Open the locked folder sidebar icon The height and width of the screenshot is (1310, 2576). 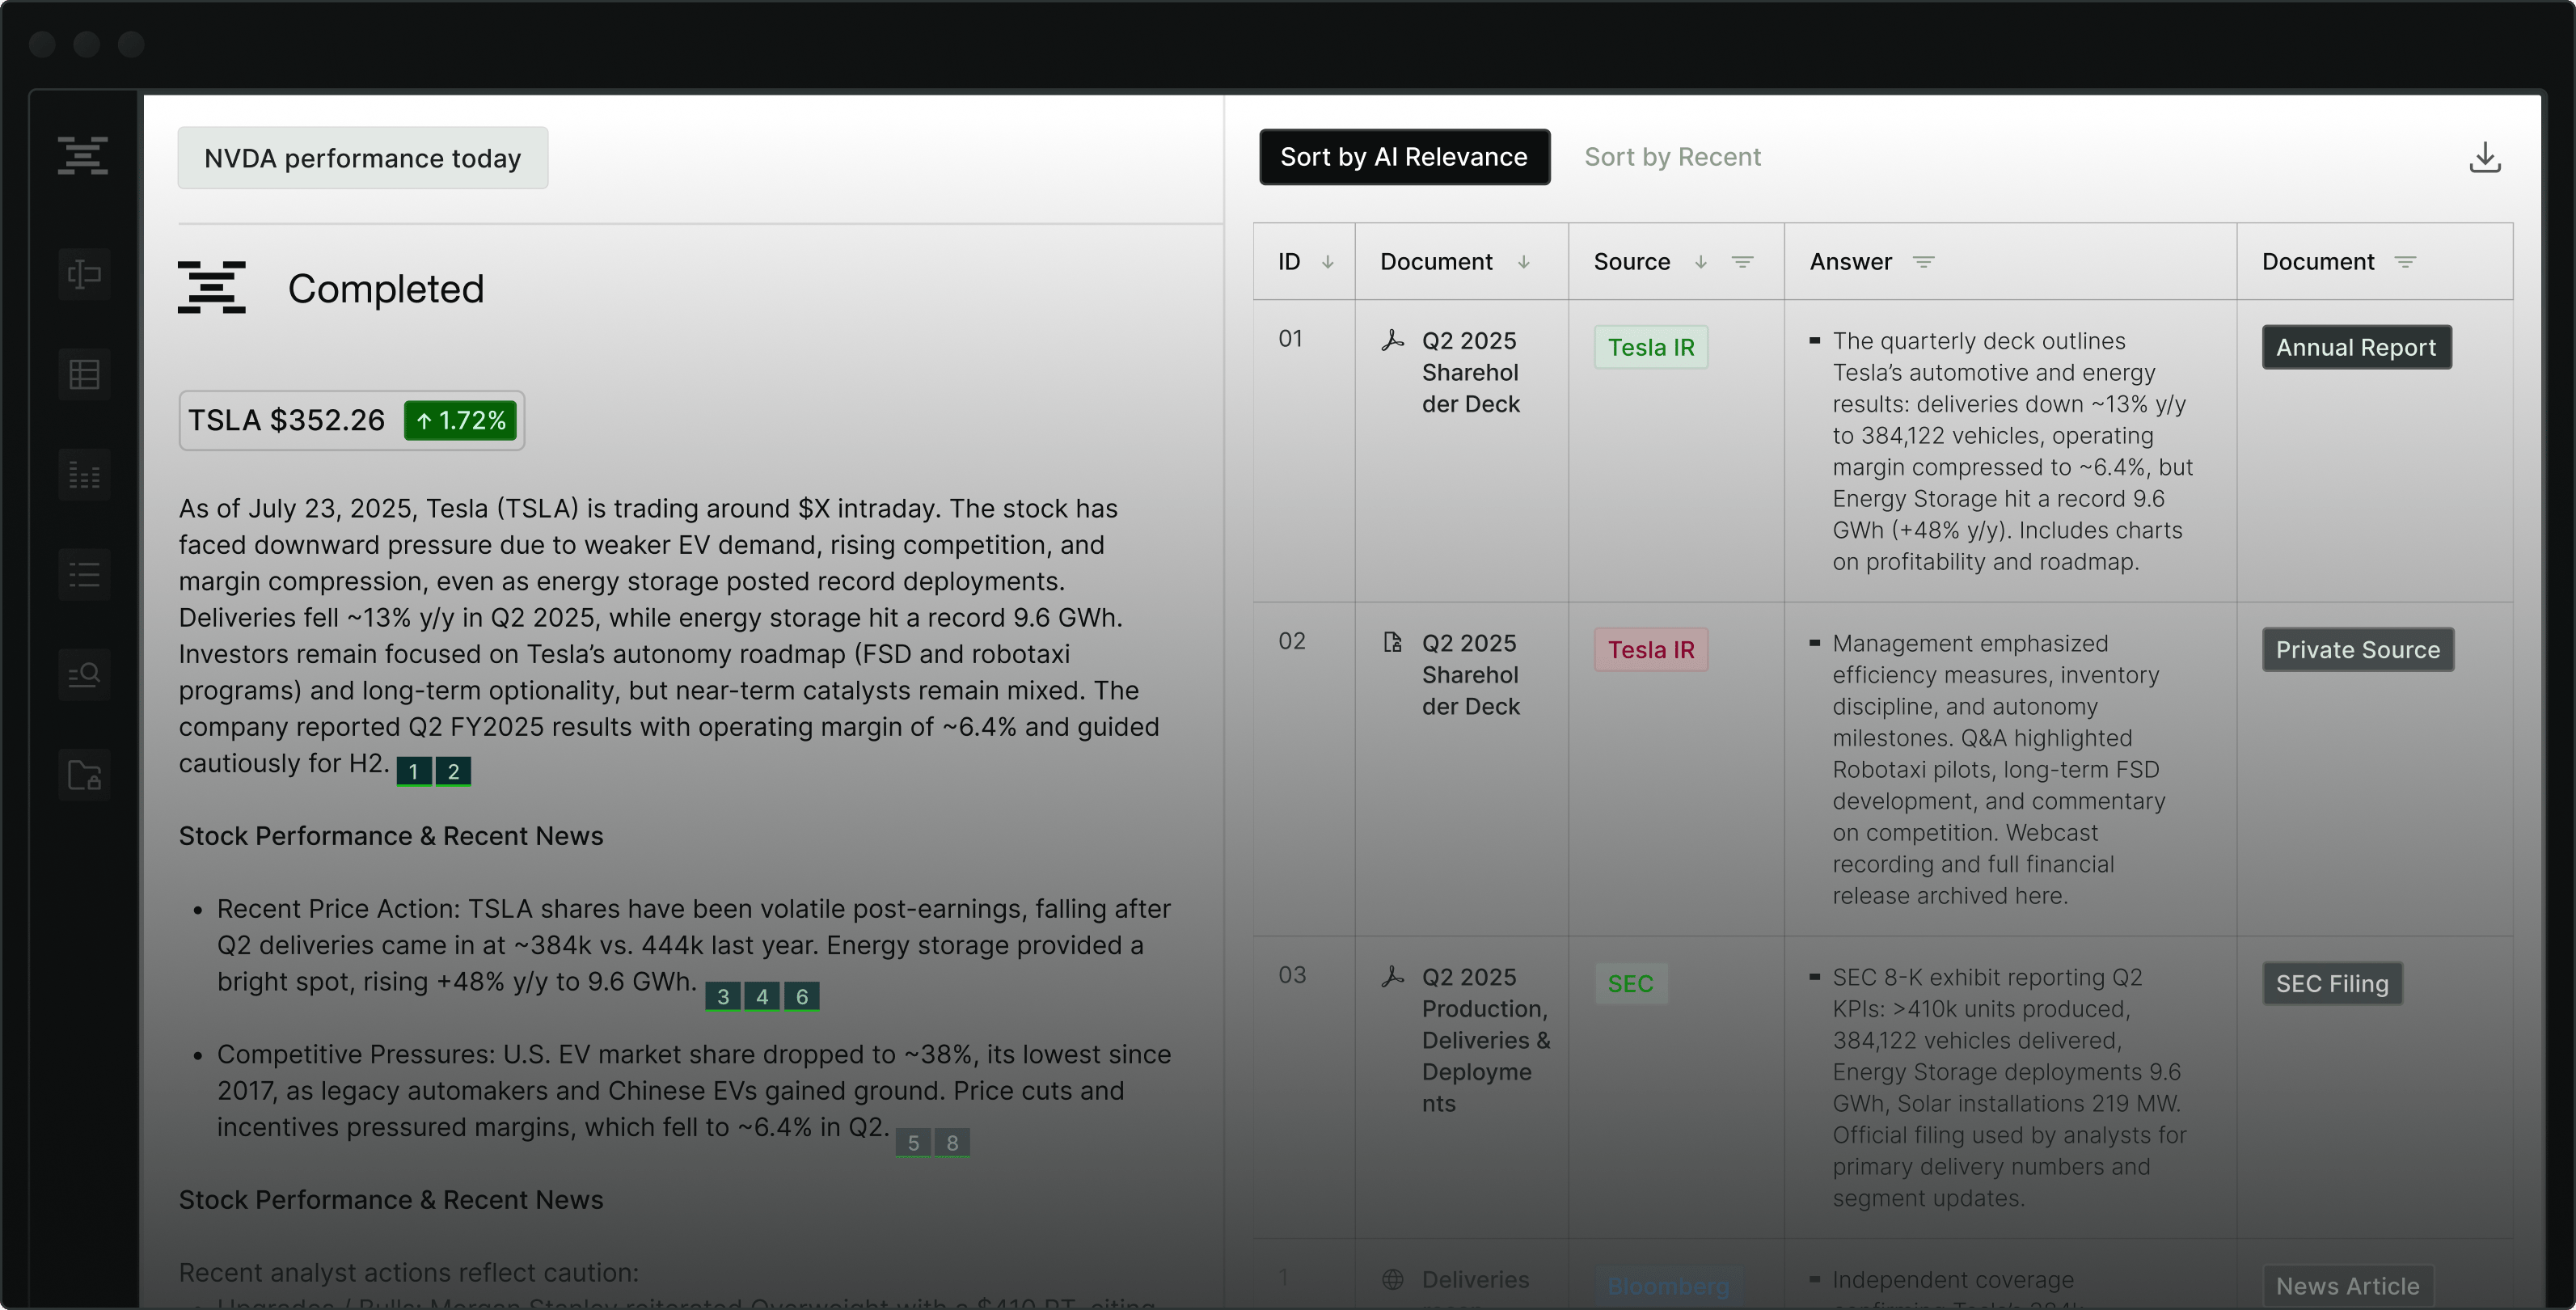pyautogui.click(x=84, y=775)
